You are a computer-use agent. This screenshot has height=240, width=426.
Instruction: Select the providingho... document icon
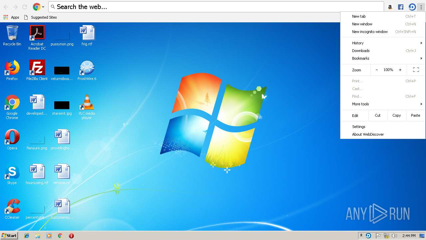pyautogui.click(x=62, y=140)
